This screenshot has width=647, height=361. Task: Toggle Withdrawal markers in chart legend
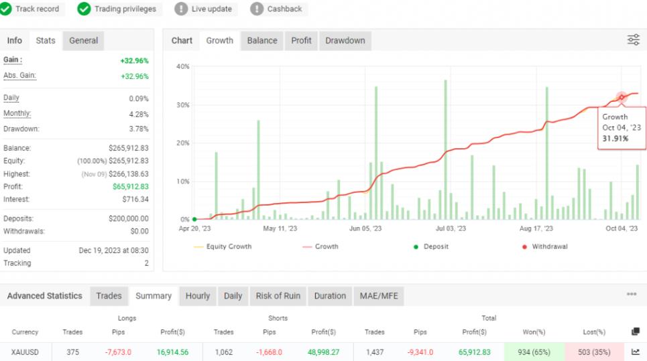(544, 246)
